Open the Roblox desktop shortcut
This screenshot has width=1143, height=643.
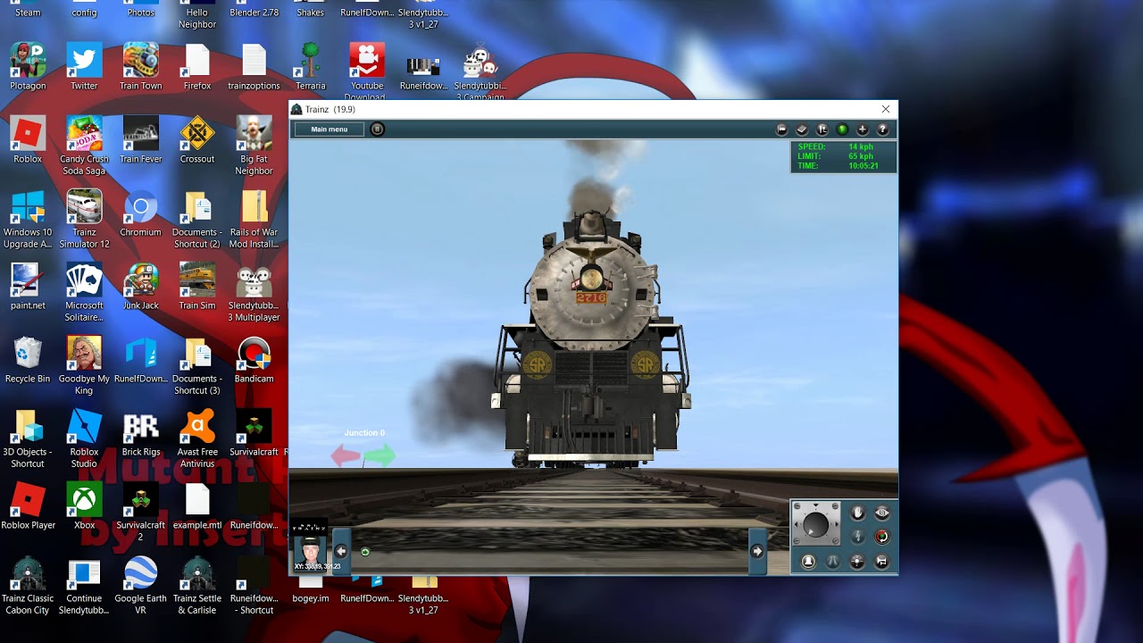[x=28, y=140]
